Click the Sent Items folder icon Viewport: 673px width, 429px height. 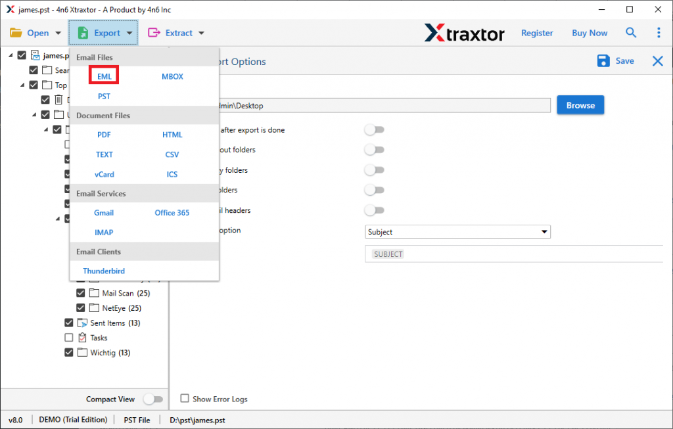tap(82, 323)
